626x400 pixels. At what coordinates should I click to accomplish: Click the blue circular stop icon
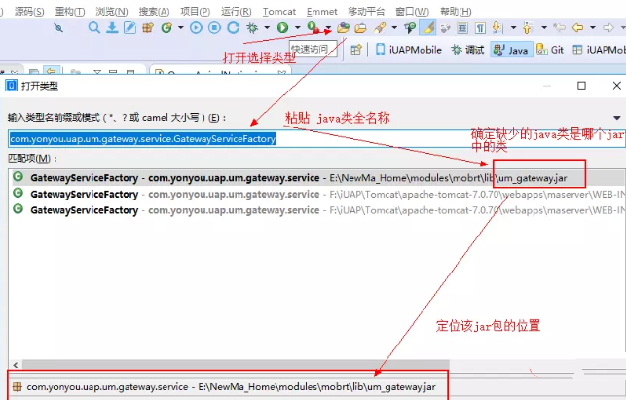[x=214, y=27]
